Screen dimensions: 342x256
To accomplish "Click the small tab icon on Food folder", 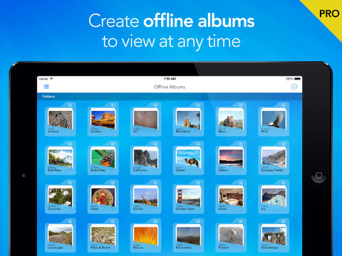I will 113,183.
